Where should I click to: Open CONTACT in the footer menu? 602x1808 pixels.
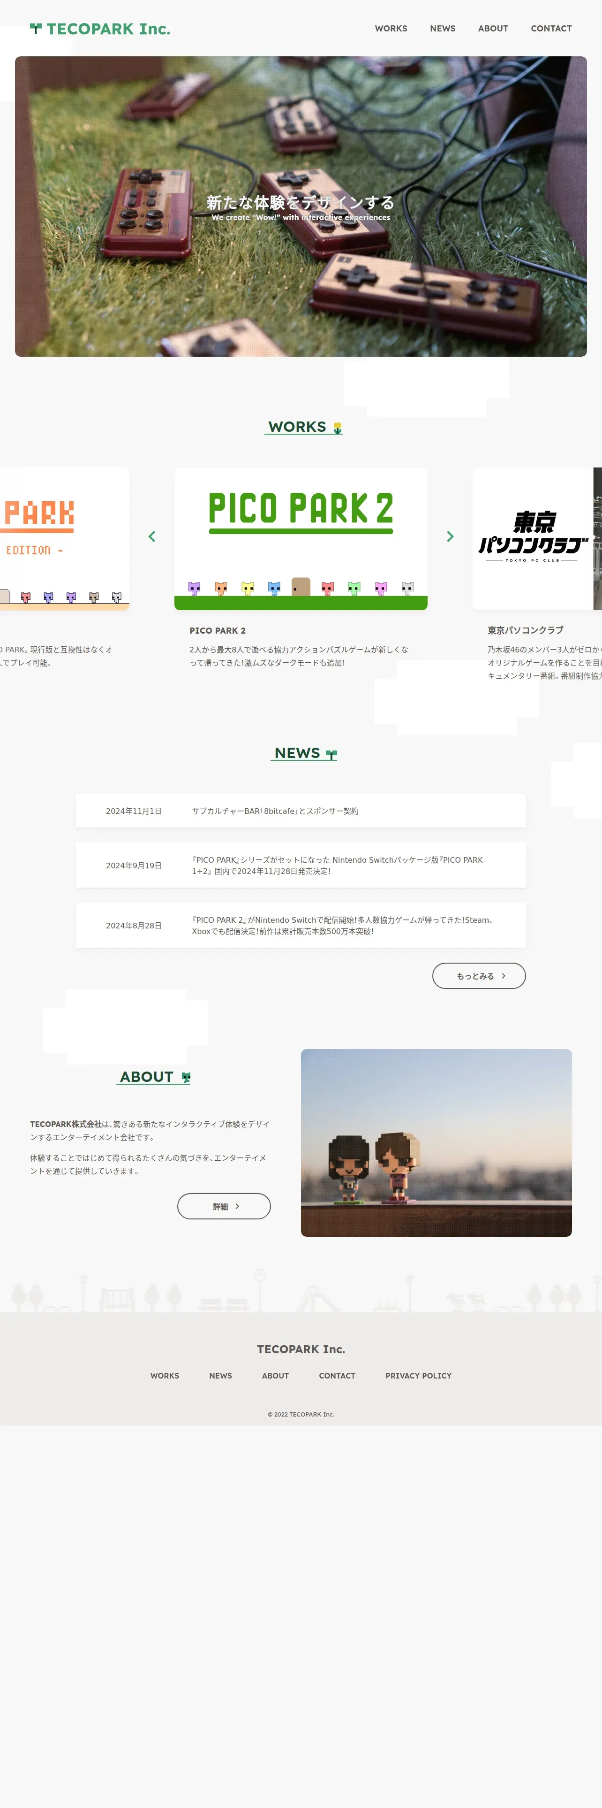pos(337,1376)
